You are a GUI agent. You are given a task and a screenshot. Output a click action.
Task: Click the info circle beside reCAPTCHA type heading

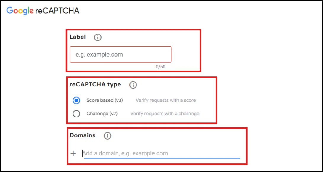[133, 85]
